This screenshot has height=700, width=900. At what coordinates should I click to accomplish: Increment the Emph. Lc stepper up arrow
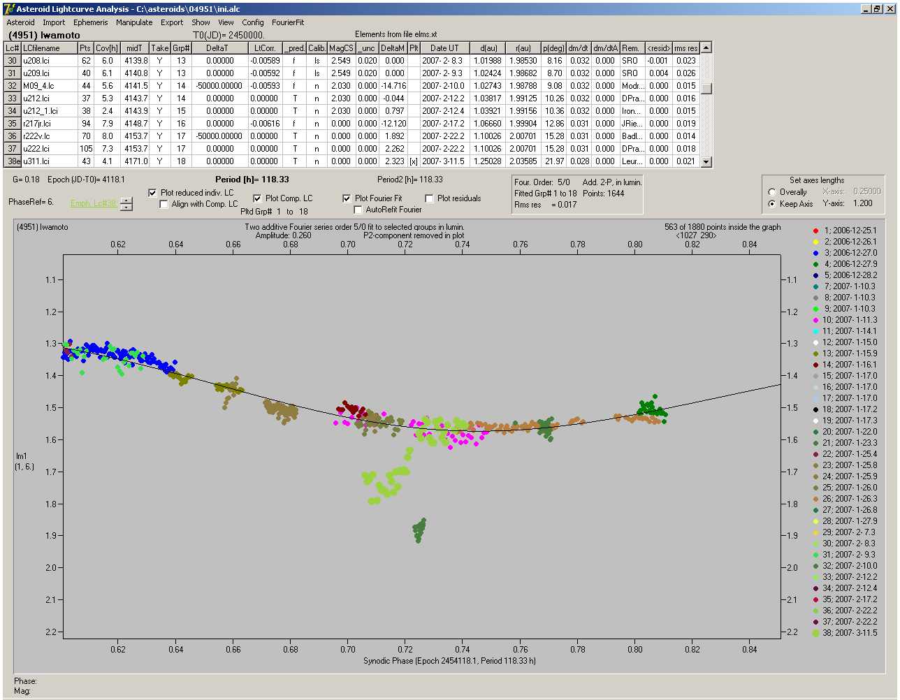(x=126, y=200)
